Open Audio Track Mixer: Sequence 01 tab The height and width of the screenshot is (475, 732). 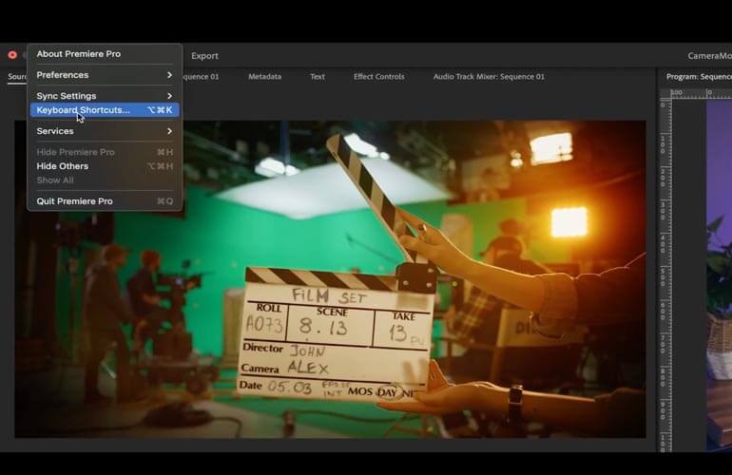pos(489,77)
